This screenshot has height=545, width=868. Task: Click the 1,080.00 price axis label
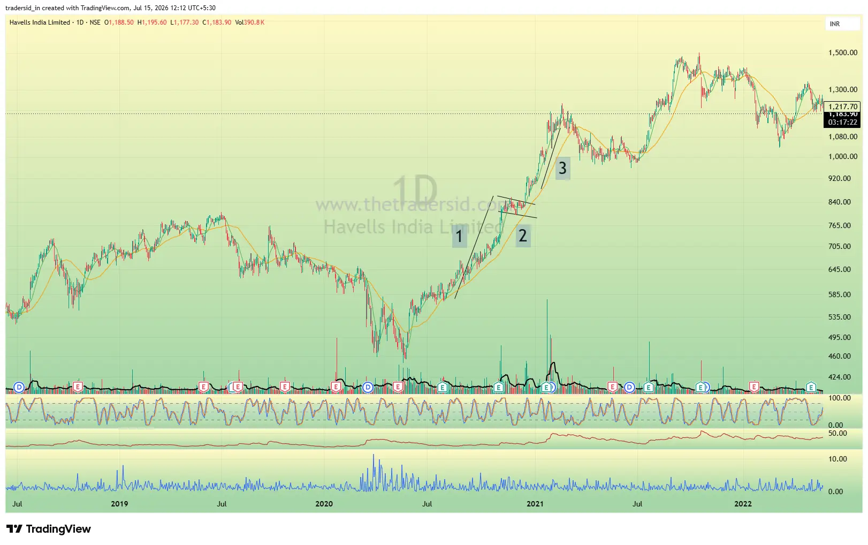(842, 137)
